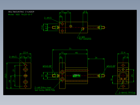Select the 45 body length dimension
The image size is (140, 105).
[x=76, y=53]
